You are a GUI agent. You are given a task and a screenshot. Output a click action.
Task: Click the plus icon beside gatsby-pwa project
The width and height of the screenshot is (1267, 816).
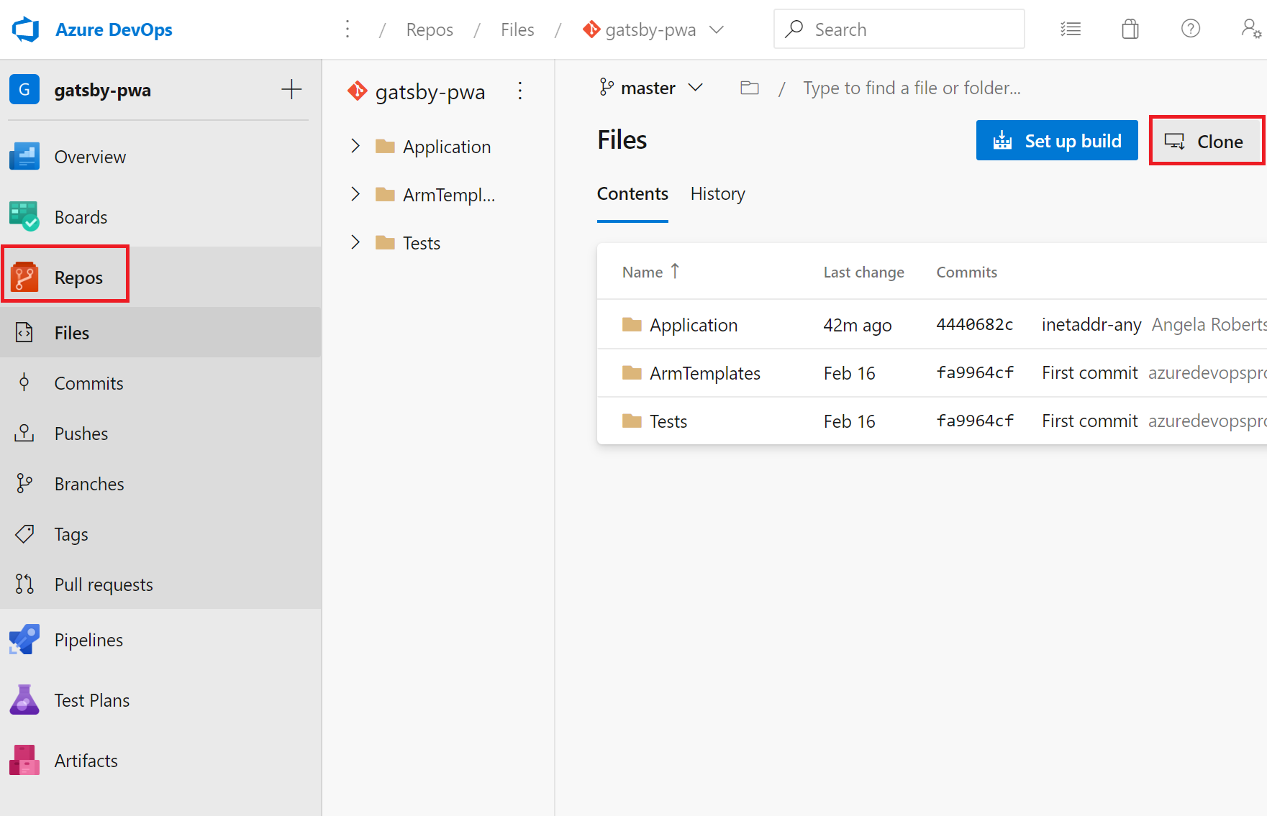point(291,90)
